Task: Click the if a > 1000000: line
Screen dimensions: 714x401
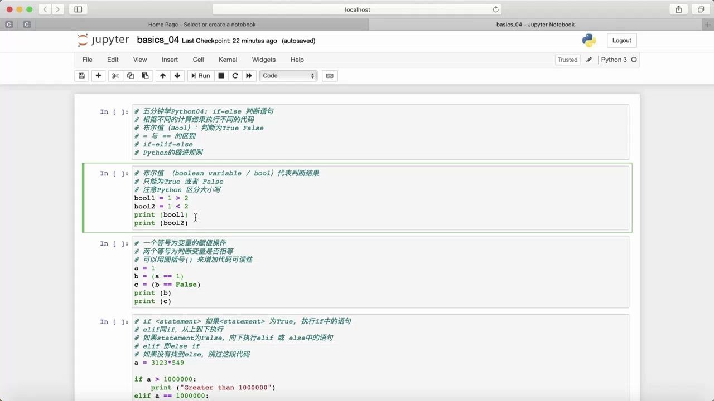Action: (x=166, y=379)
